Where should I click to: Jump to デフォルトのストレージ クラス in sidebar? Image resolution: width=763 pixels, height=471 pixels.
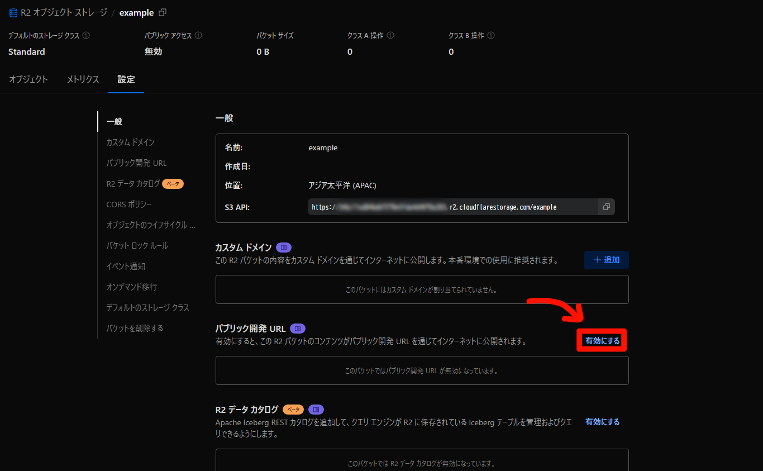coord(147,307)
